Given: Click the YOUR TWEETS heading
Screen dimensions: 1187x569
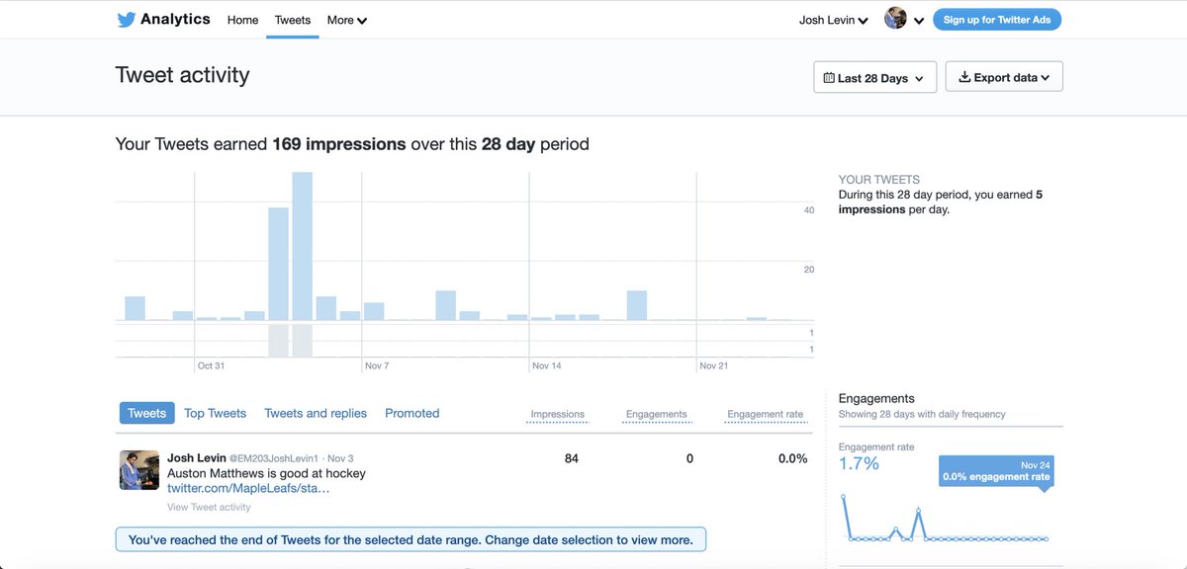Looking at the screenshot, I should [879, 180].
